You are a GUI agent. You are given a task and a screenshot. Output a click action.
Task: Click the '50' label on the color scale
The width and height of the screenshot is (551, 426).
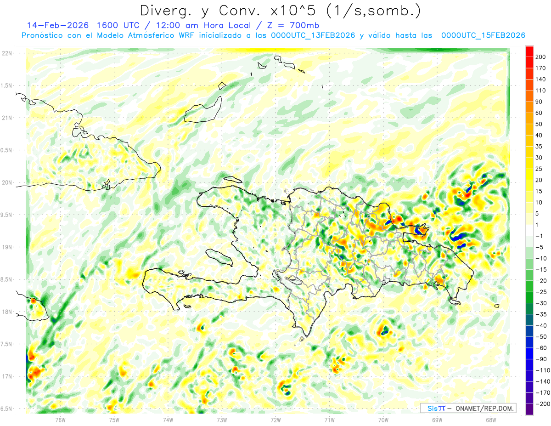[539, 124]
